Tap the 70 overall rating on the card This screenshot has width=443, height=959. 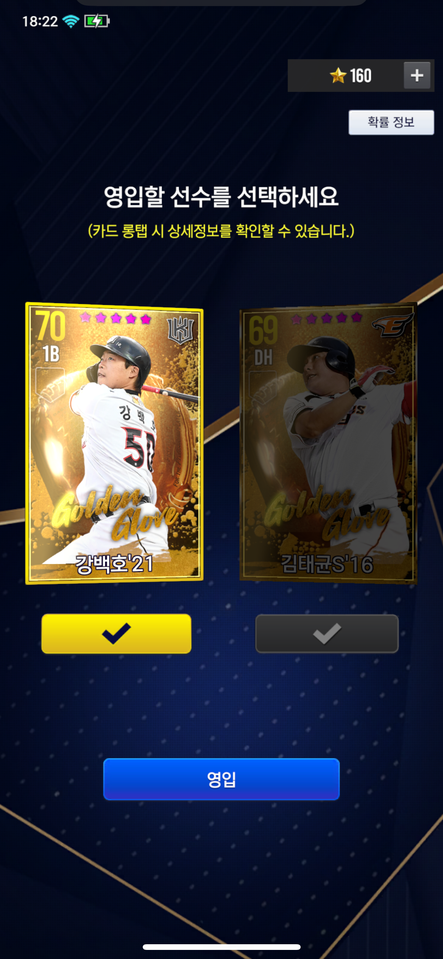click(x=50, y=326)
